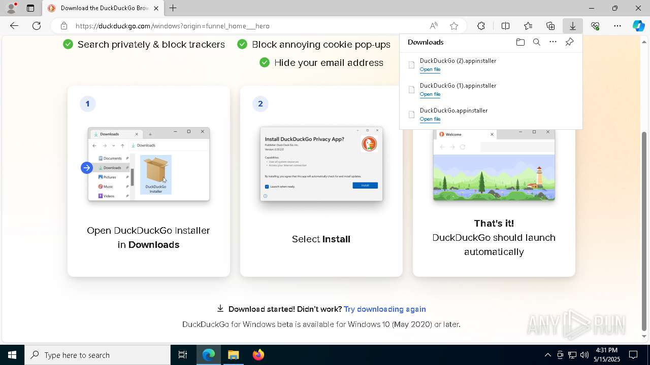The image size is (650, 365).
Task: Open file DuckDuckGo (1).appinstaller
Action: (430, 94)
